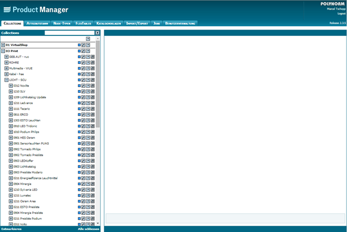Open the Import/Export tab

tap(138, 24)
